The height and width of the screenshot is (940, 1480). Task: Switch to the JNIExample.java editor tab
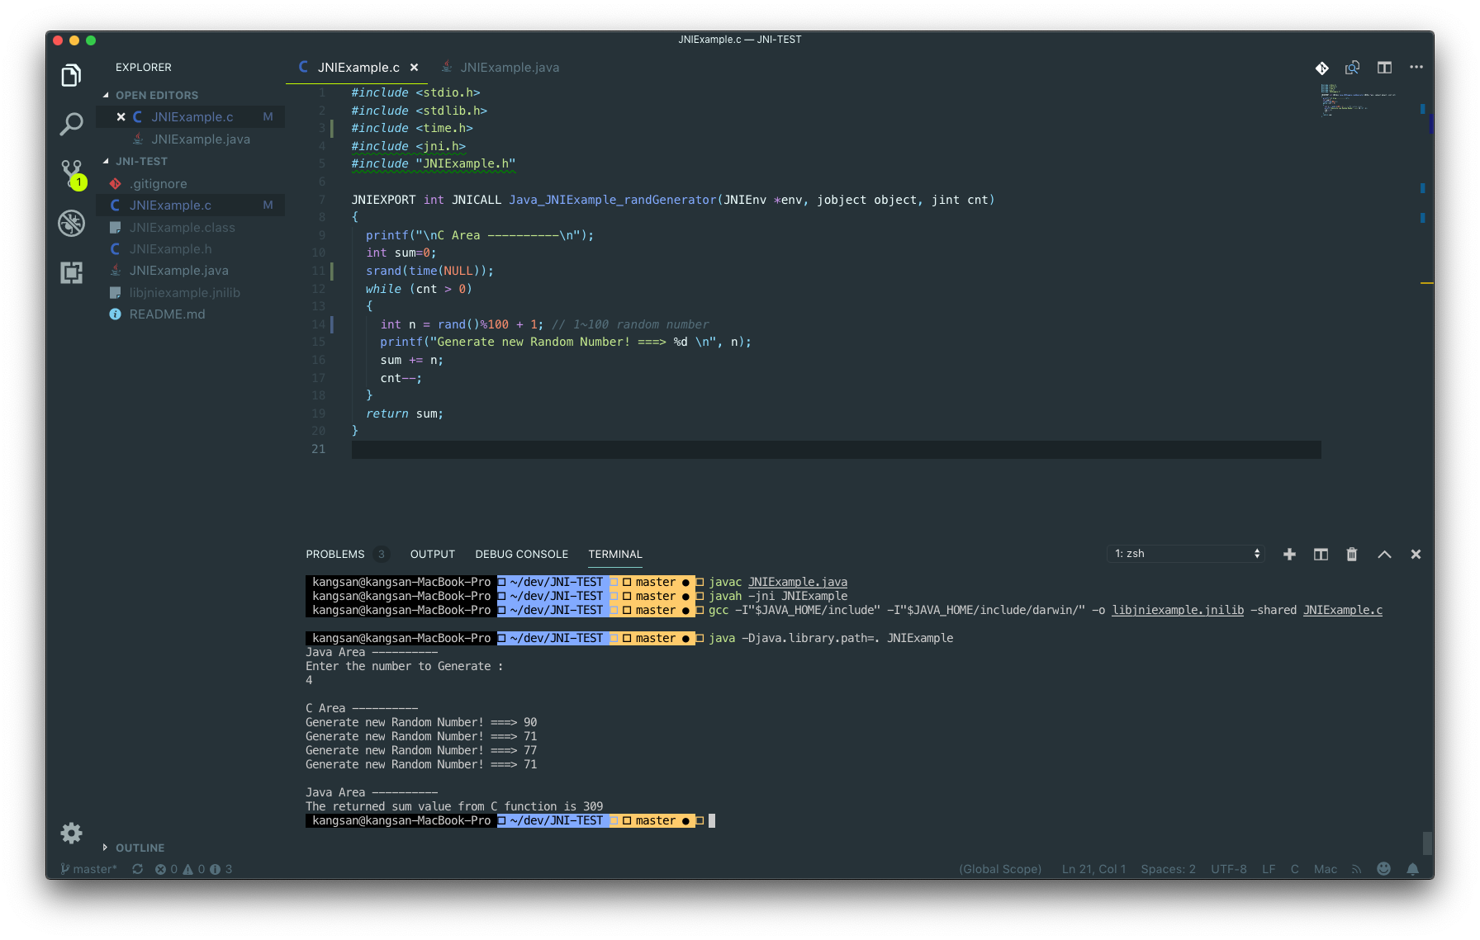click(500, 68)
